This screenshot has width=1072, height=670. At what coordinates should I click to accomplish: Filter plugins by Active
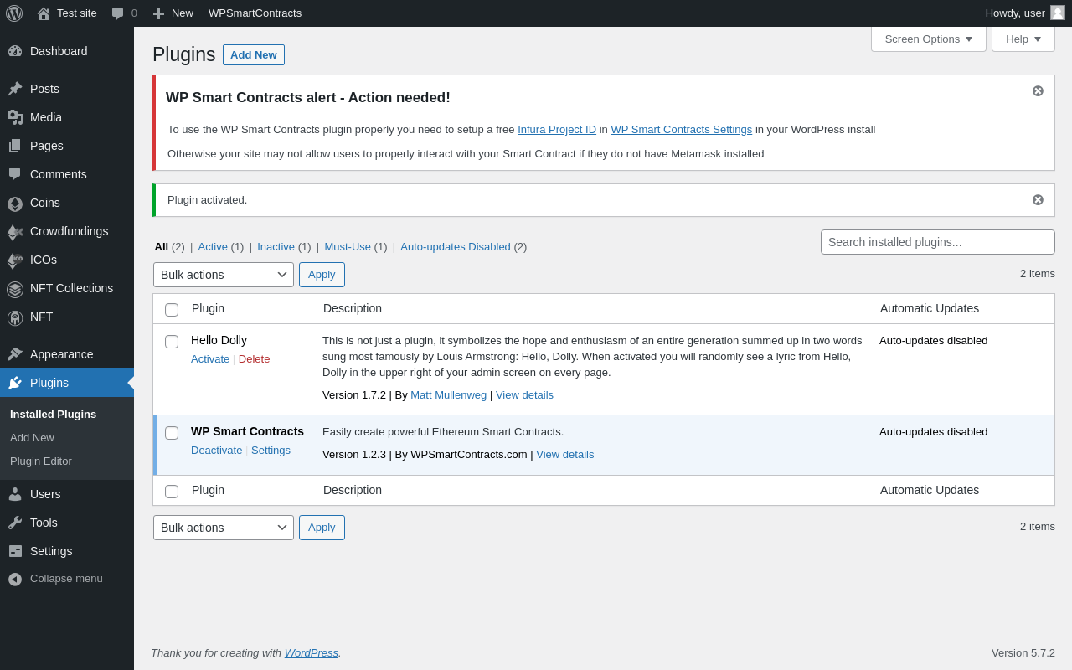tap(213, 246)
